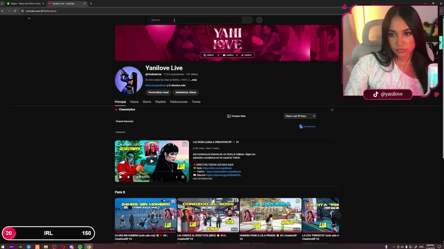Play the featured video via bottom-left play icon
The image size is (444, 249).
120,177
